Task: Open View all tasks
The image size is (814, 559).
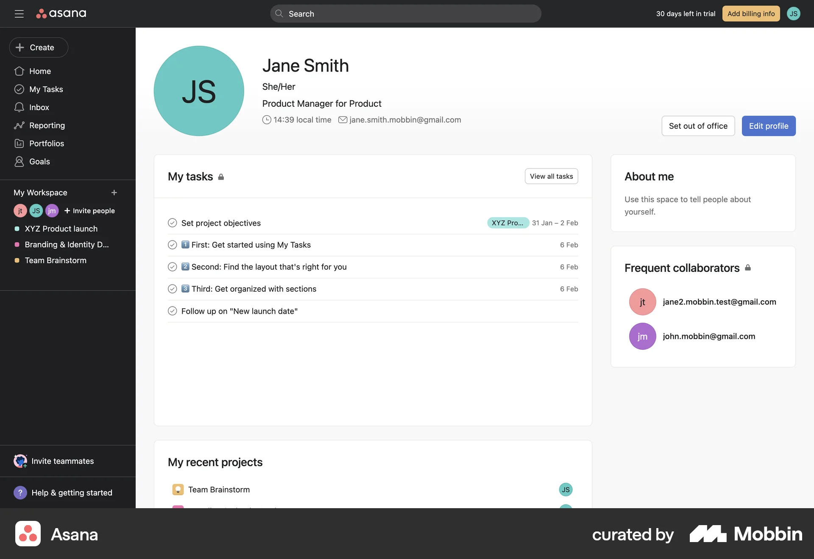Action: [551, 176]
